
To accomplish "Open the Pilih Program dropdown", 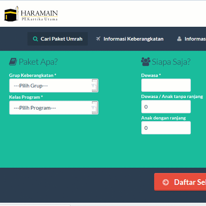I will pyautogui.click(x=54, y=108).
